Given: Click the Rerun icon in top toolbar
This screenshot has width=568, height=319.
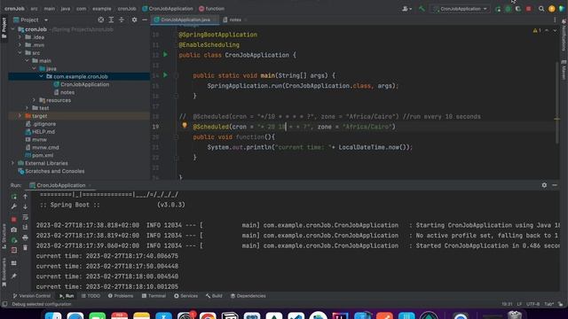Looking at the screenshot, I should coord(498,9).
